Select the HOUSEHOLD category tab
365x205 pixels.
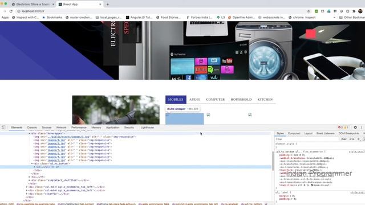[x=241, y=100]
